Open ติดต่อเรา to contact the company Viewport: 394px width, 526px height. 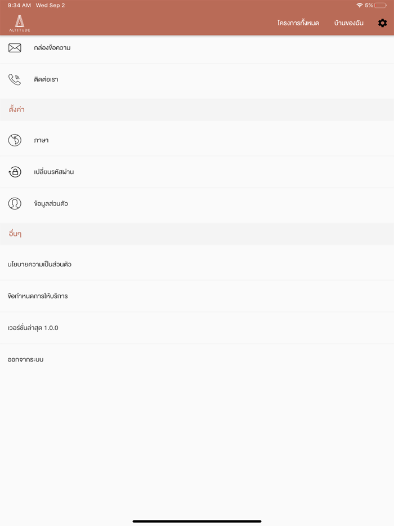pos(45,79)
